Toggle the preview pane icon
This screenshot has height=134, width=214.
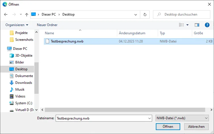pos(197,25)
